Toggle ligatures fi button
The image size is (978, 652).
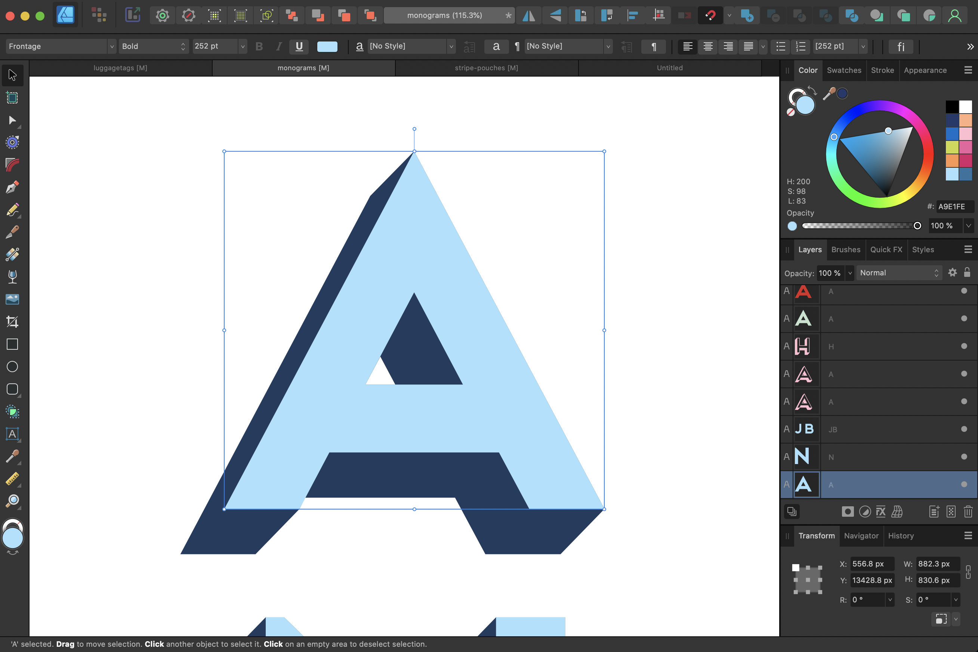click(x=901, y=47)
